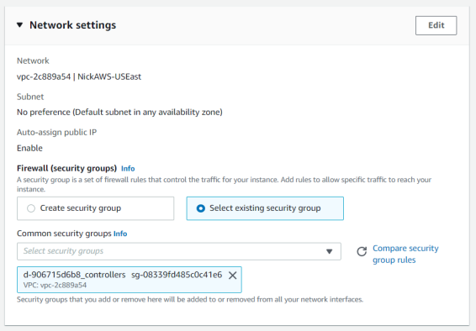The height and width of the screenshot is (331, 476).
Task: Select the Enable auto-assign public IP value
Action: tap(29, 148)
